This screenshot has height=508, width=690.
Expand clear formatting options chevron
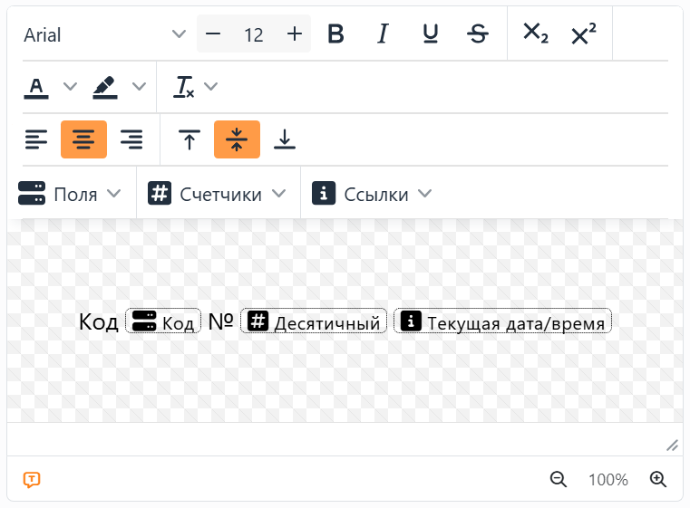[x=210, y=86]
